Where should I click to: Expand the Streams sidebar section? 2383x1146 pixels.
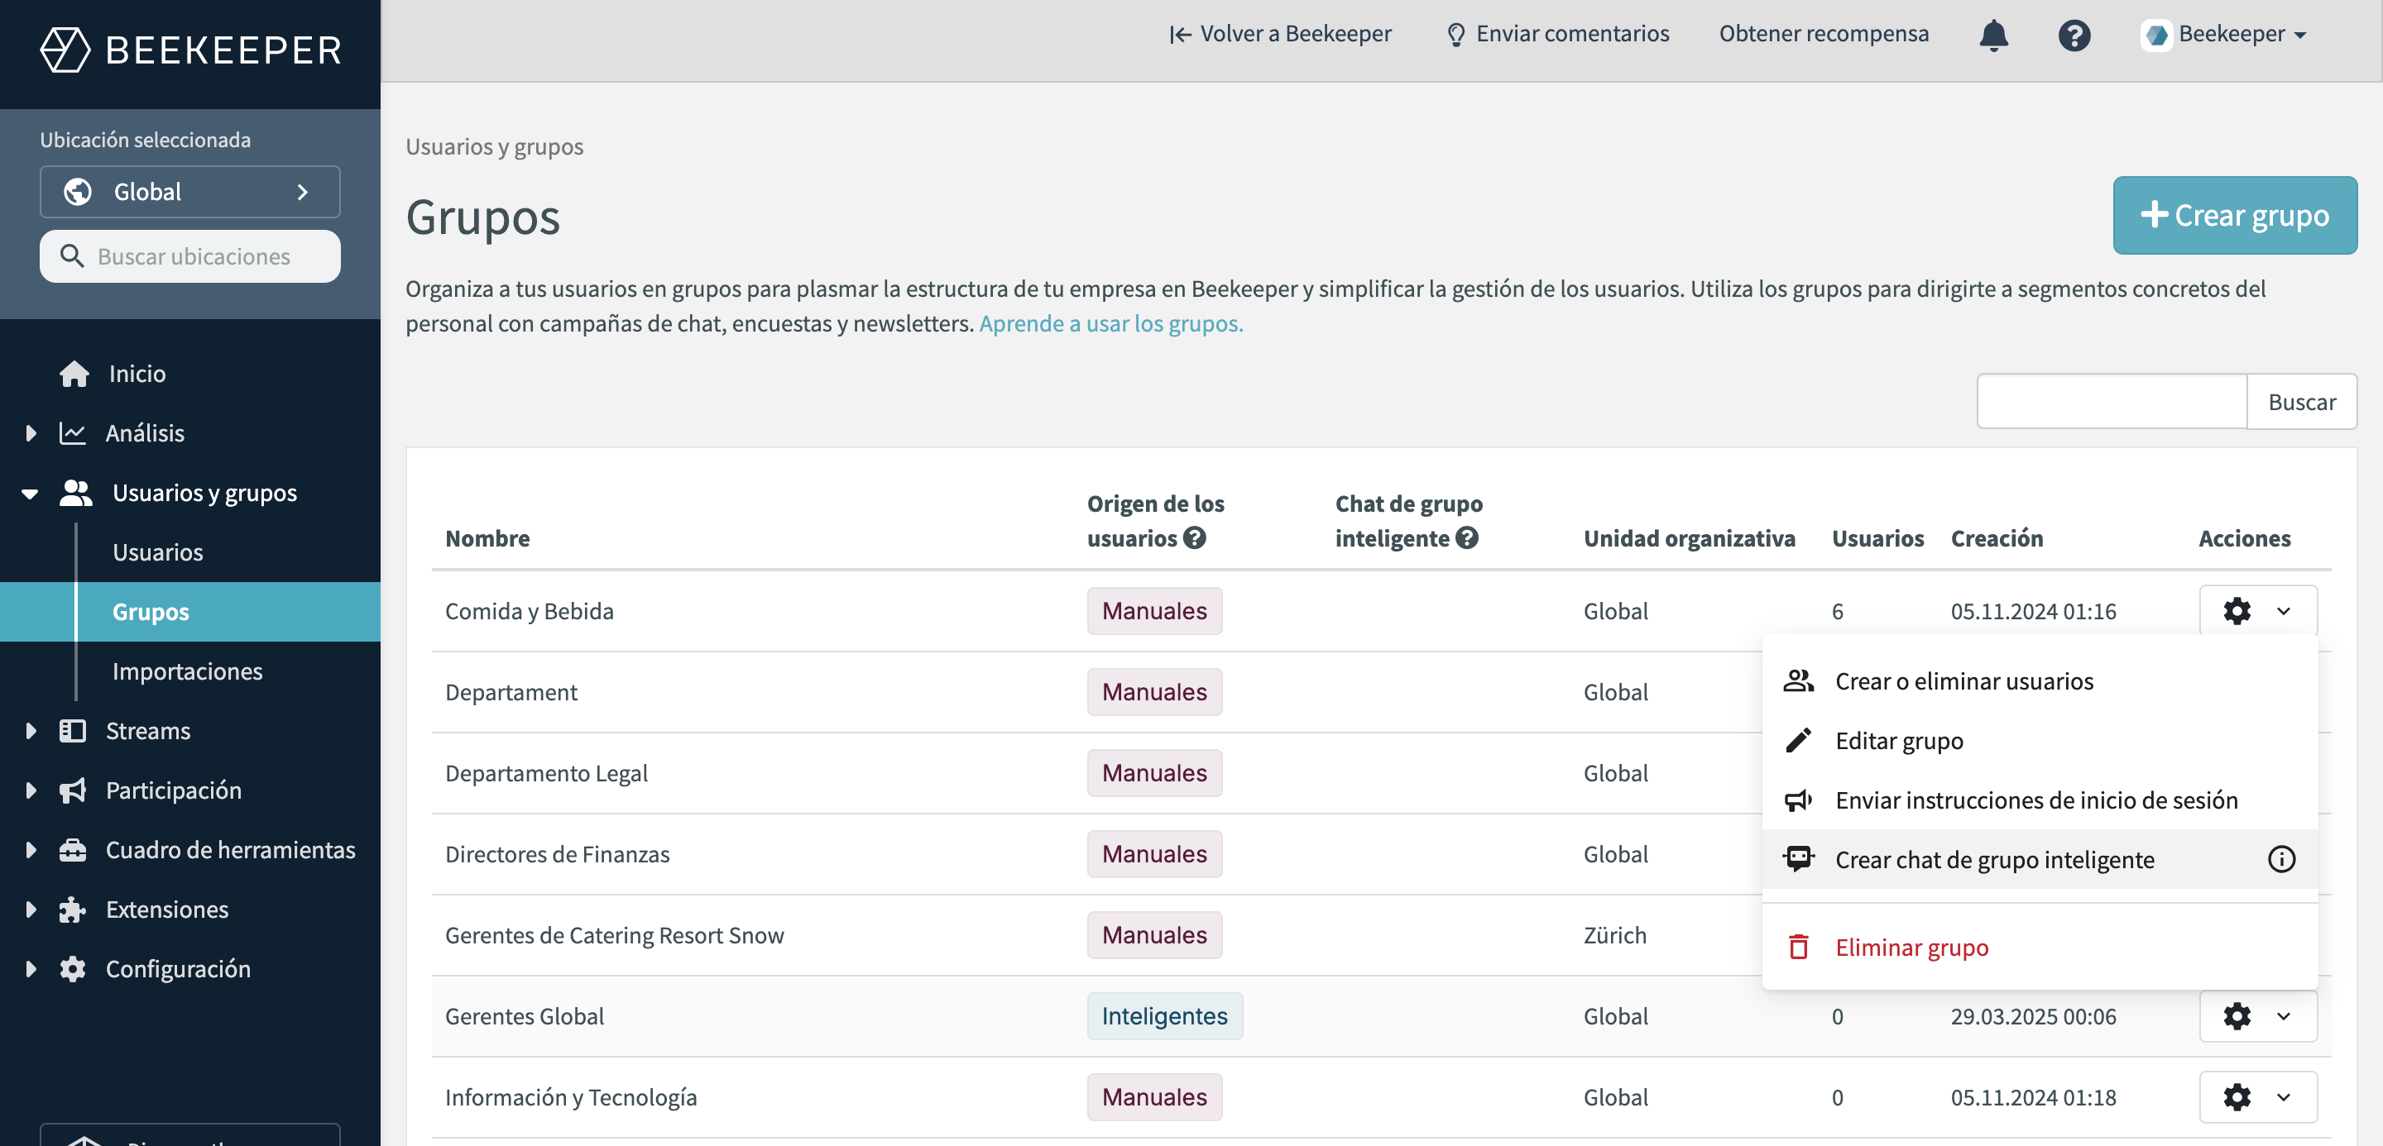tap(31, 730)
